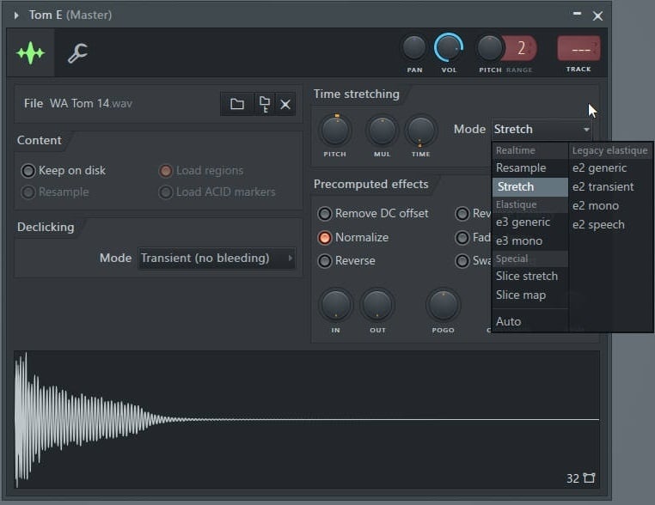Click the time stretching PITCH knob
The width and height of the screenshot is (655, 505).
(335, 131)
